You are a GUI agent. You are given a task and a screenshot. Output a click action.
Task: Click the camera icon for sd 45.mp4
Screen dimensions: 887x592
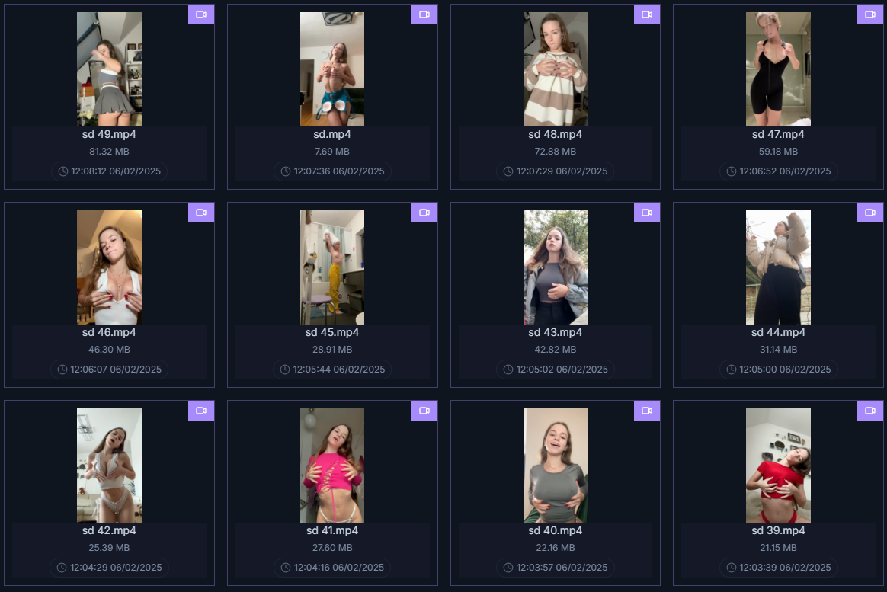tap(424, 213)
